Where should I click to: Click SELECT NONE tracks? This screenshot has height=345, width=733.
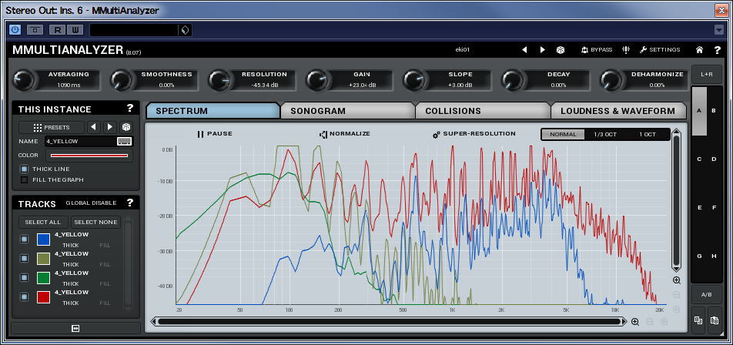click(95, 222)
